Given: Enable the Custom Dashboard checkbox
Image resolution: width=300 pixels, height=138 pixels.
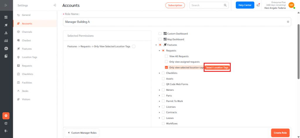Looking at the screenshot, I should pyautogui.click(x=160, y=34).
